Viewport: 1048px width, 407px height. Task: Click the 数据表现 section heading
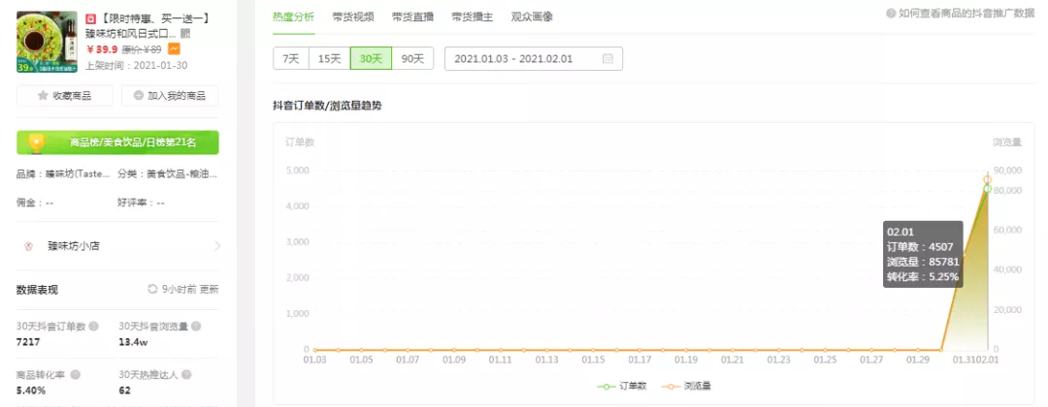tap(38, 290)
